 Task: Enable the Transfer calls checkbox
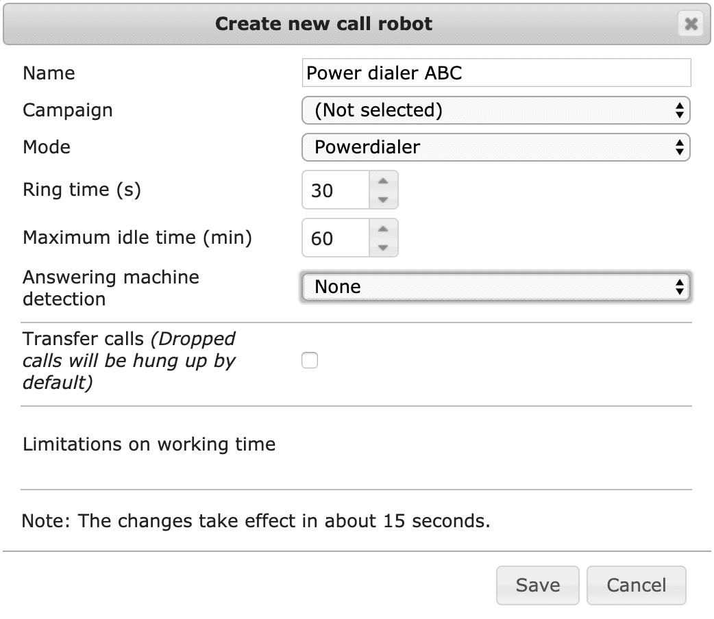coord(310,360)
